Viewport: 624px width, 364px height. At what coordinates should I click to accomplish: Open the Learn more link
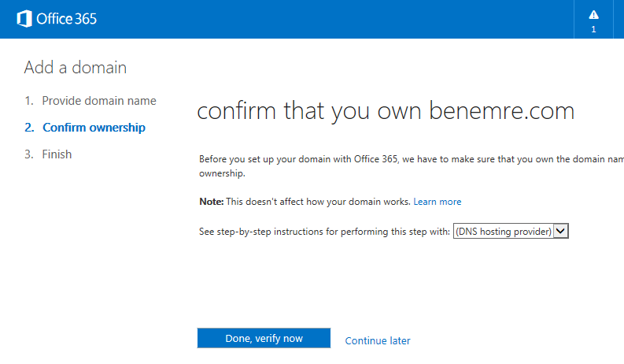pos(437,202)
